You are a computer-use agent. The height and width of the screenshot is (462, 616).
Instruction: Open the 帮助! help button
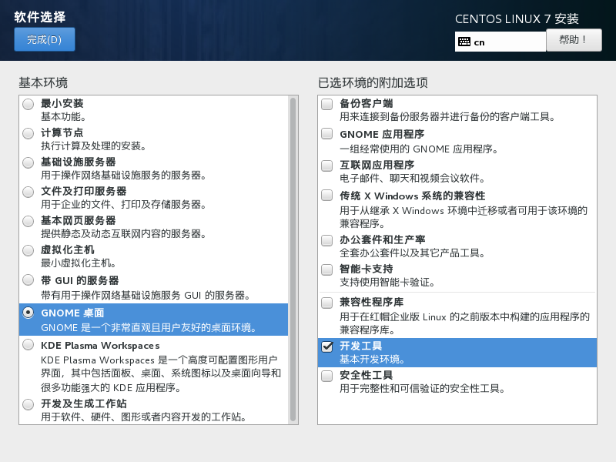(x=574, y=40)
